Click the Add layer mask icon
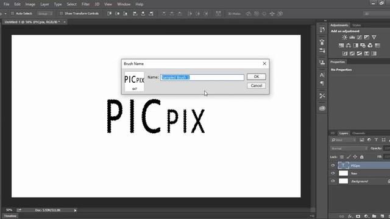The image size is (390, 219). [x=358, y=217]
